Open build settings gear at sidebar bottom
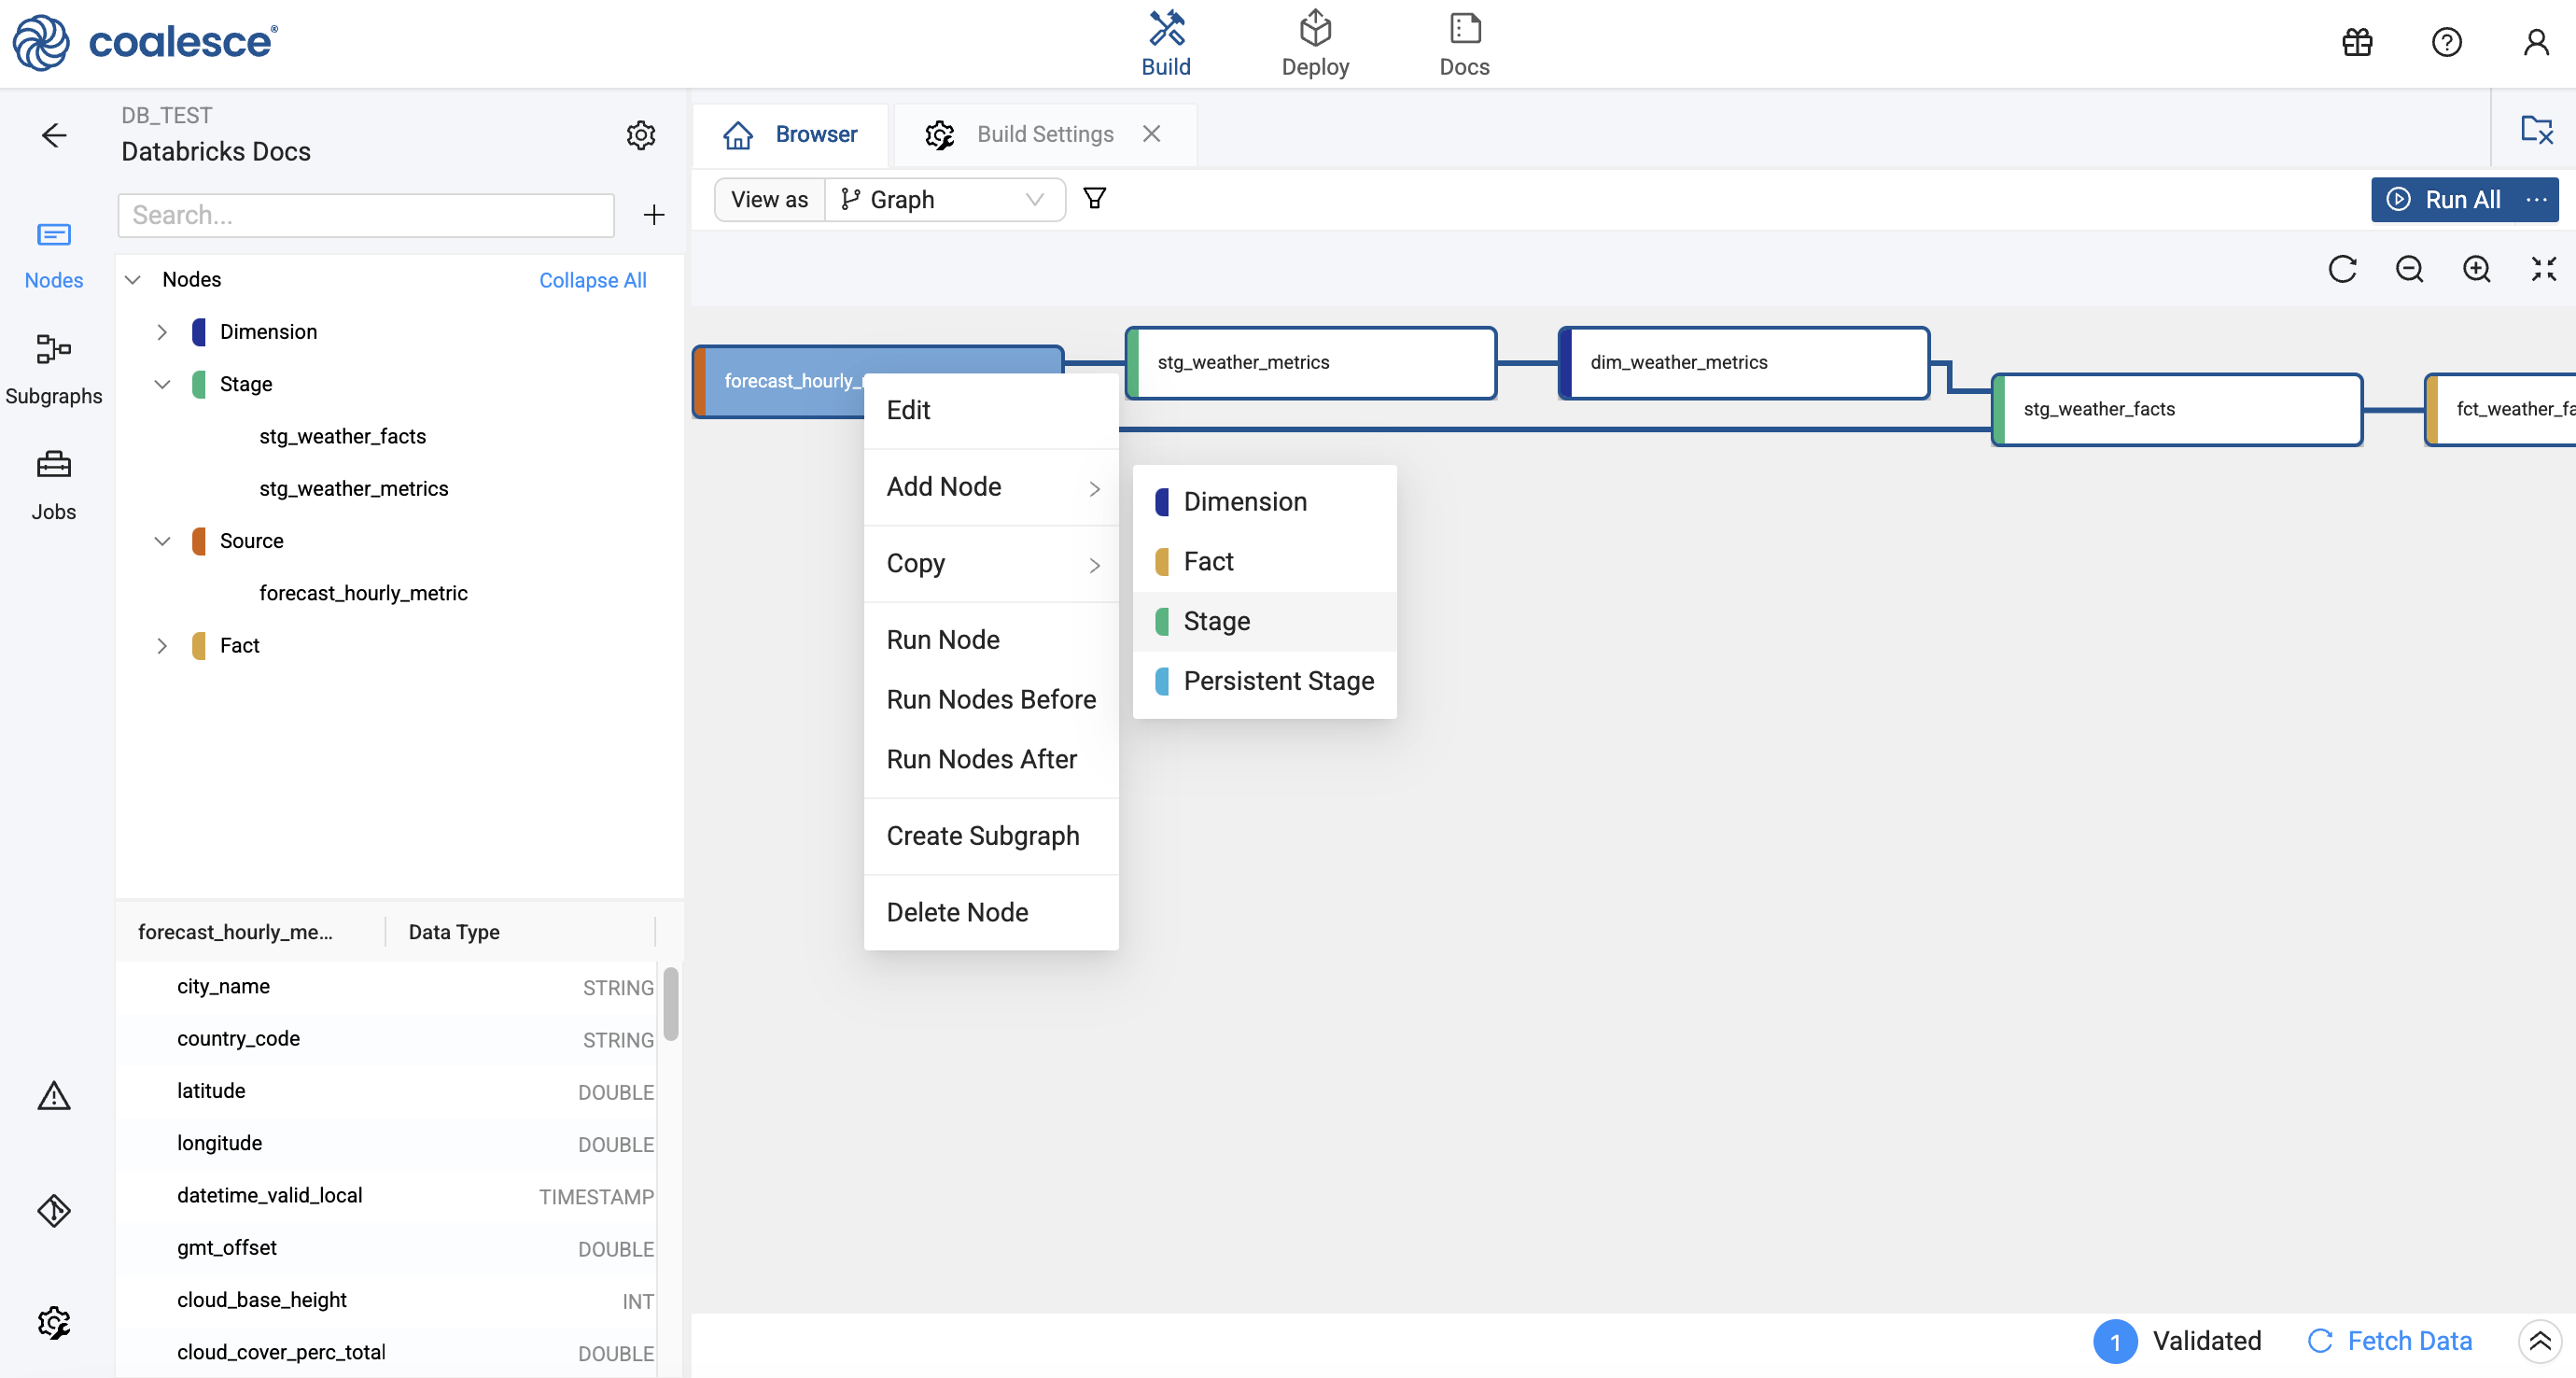2576x1378 pixels. [x=54, y=1322]
